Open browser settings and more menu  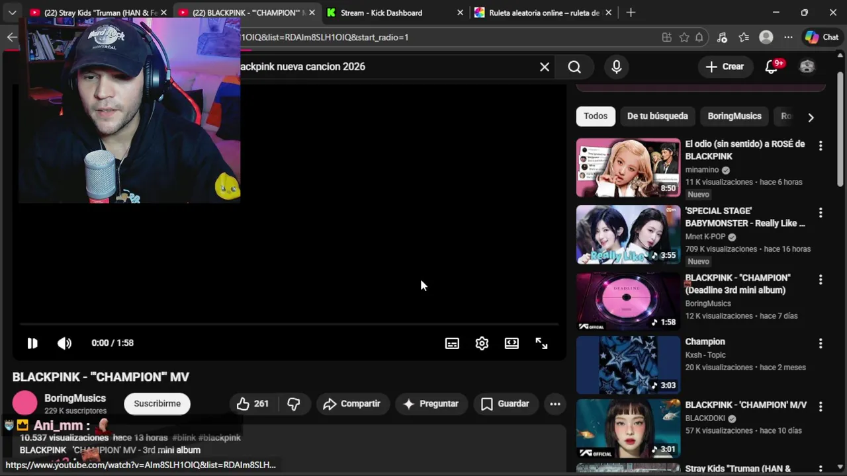pos(788,38)
